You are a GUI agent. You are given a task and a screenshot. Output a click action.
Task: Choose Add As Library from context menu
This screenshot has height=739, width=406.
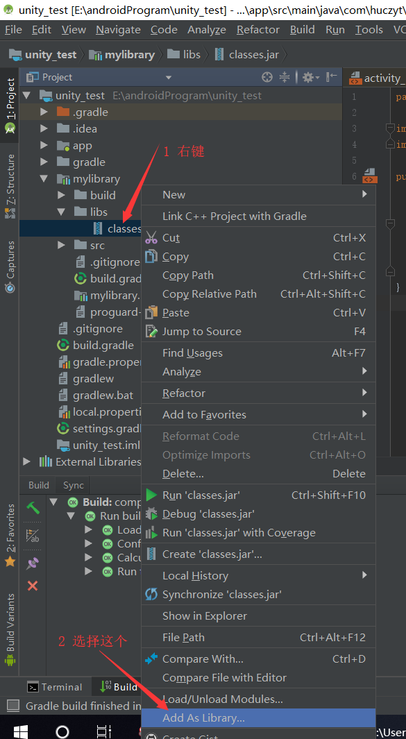(x=258, y=717)
